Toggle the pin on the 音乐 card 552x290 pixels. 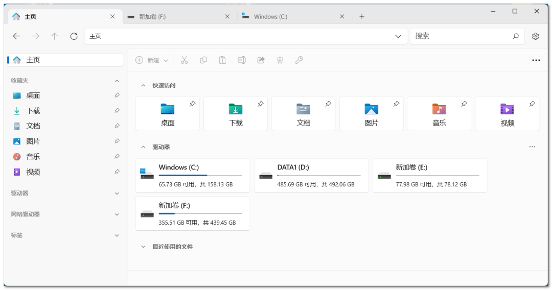tap(464, 104)
